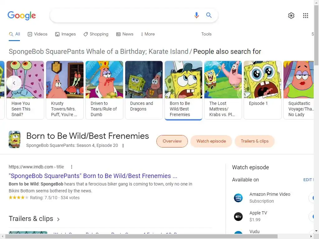This screenshot has height=239, width=319.
Task: Open the settings gear
Action: [x=291, y=16]
